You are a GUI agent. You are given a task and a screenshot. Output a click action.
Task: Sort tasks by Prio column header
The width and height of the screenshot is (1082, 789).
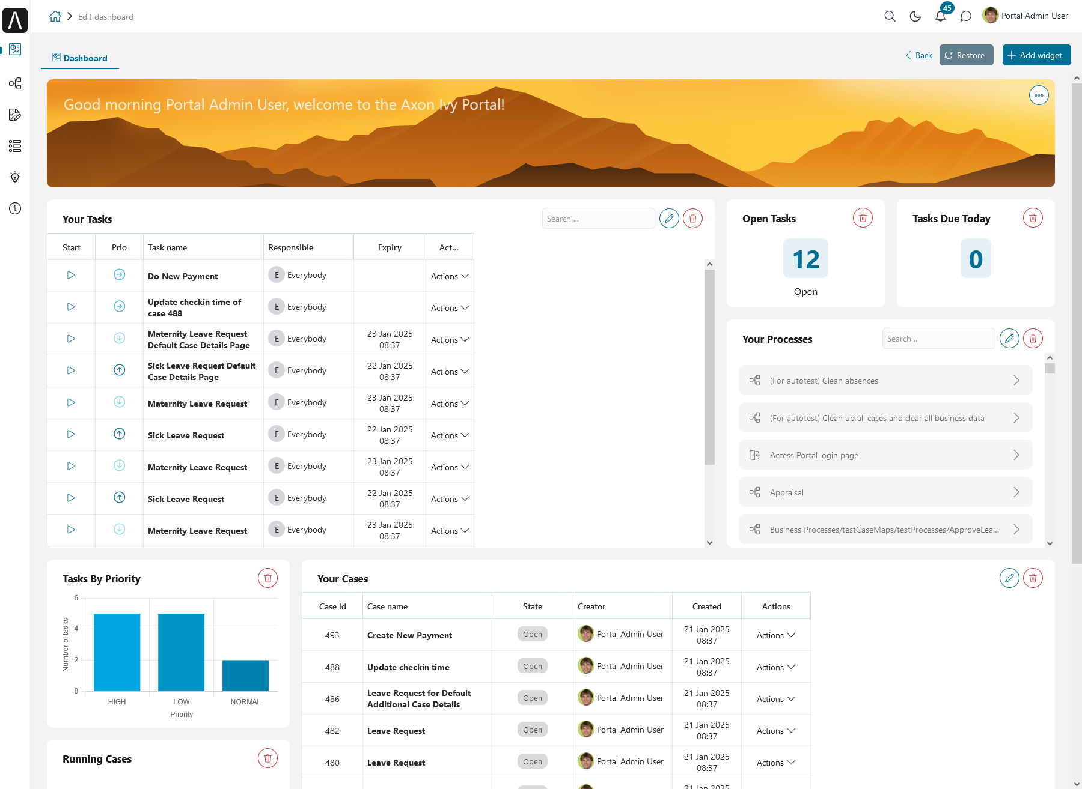tap(119, 247)
